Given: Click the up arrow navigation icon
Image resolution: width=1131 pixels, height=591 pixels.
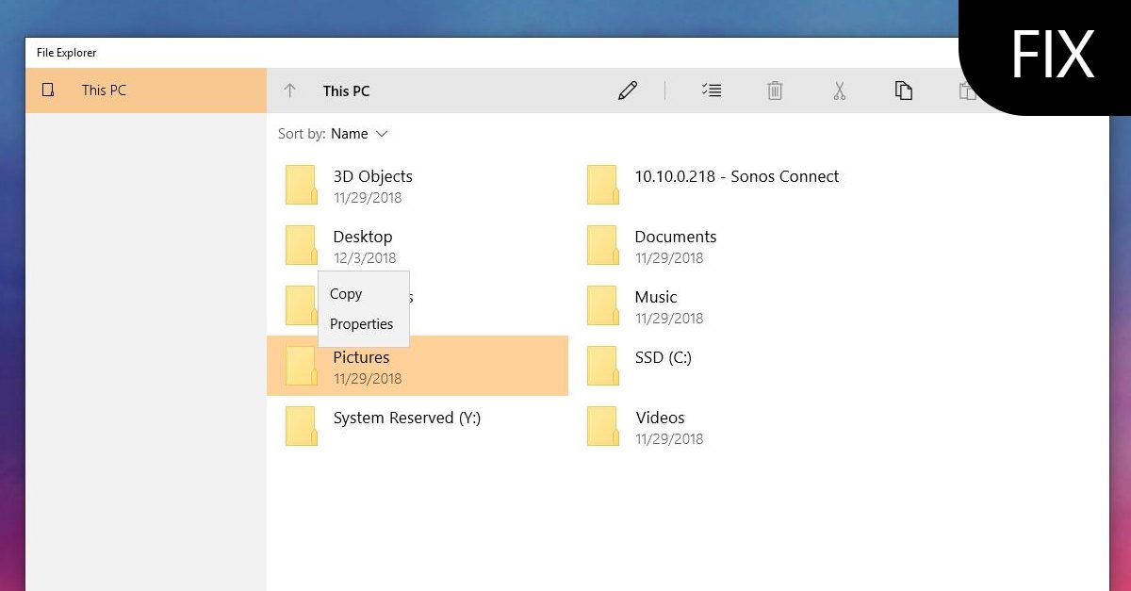Looking at the screenshot, I should pyautogui.click(x=290, y=90).
